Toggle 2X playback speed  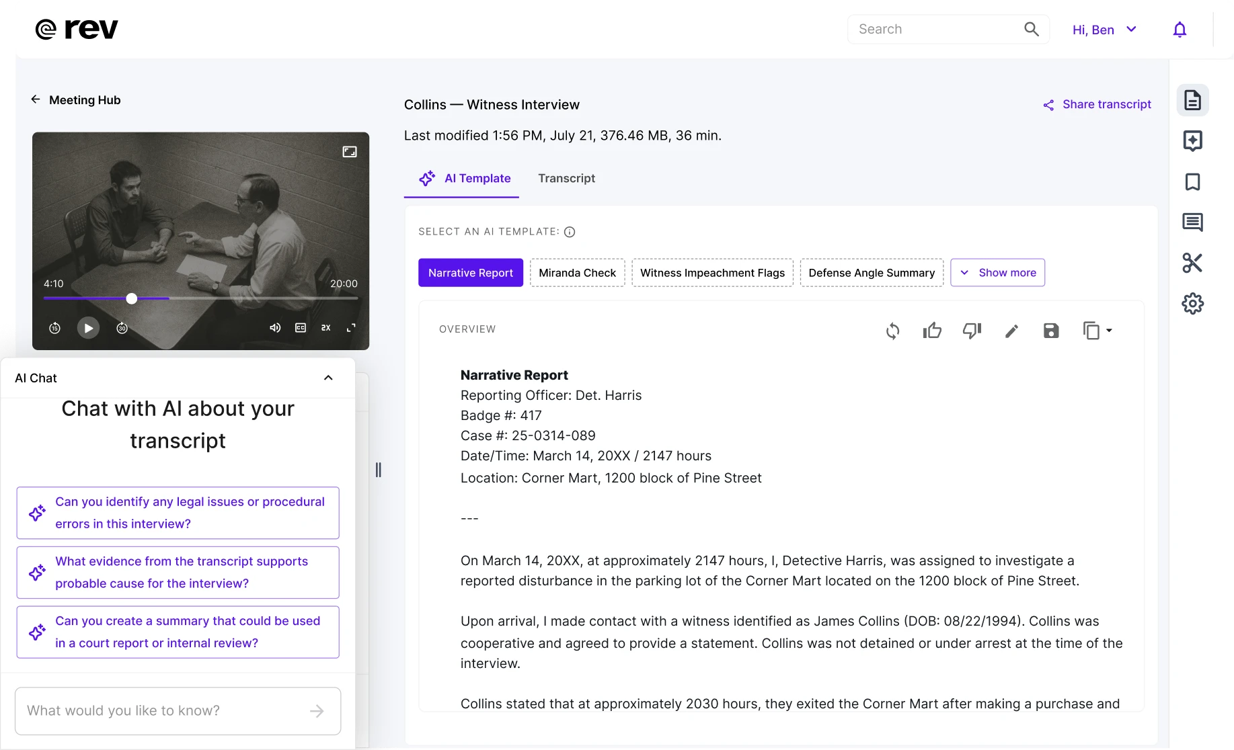[326, 328]
